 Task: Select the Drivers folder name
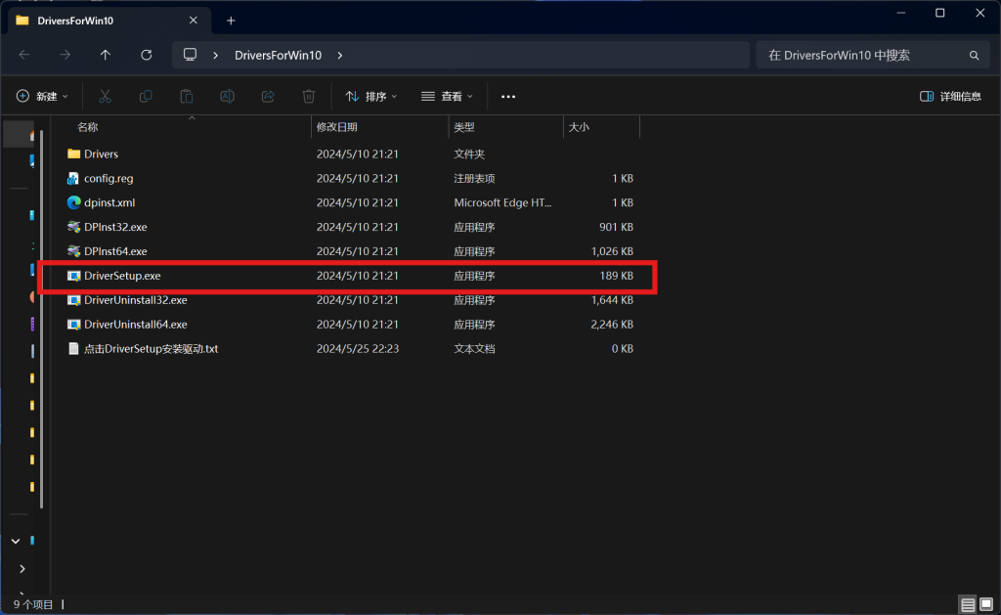[101, 154]
